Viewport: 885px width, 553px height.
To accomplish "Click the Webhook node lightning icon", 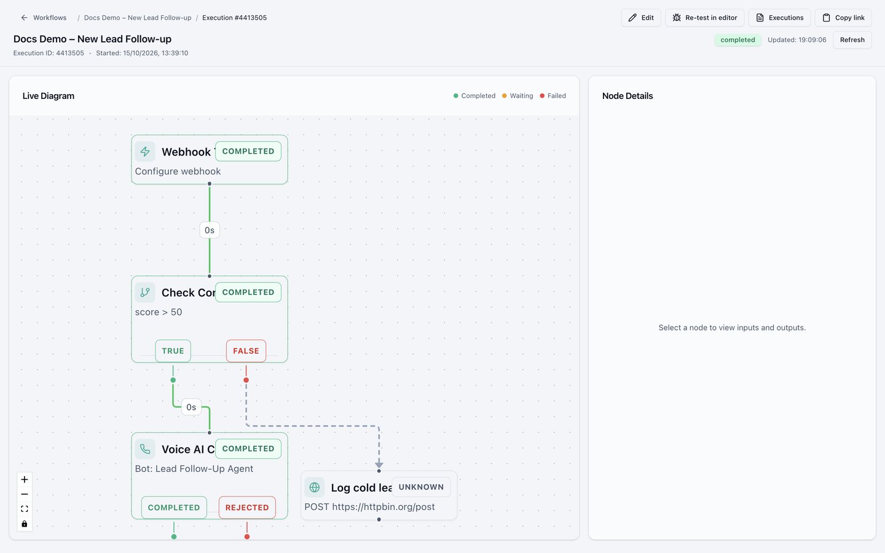I will 145,152.
